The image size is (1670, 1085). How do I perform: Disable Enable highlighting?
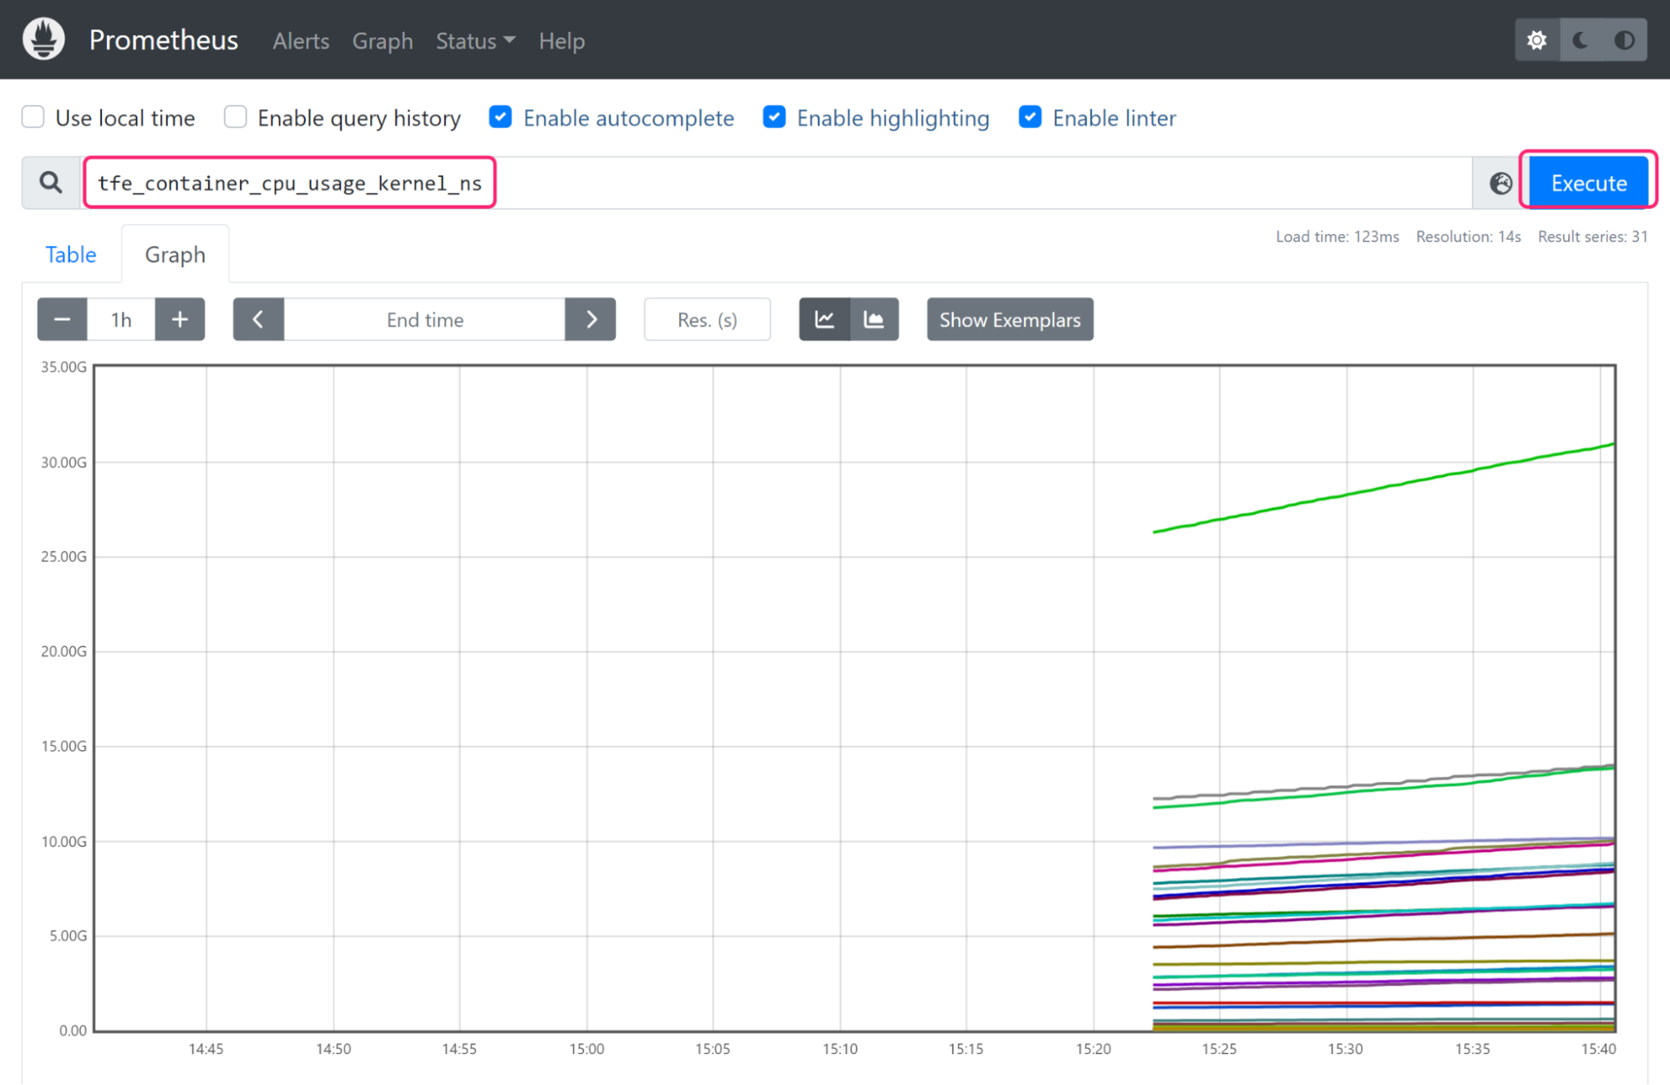(x=774, y=117)
